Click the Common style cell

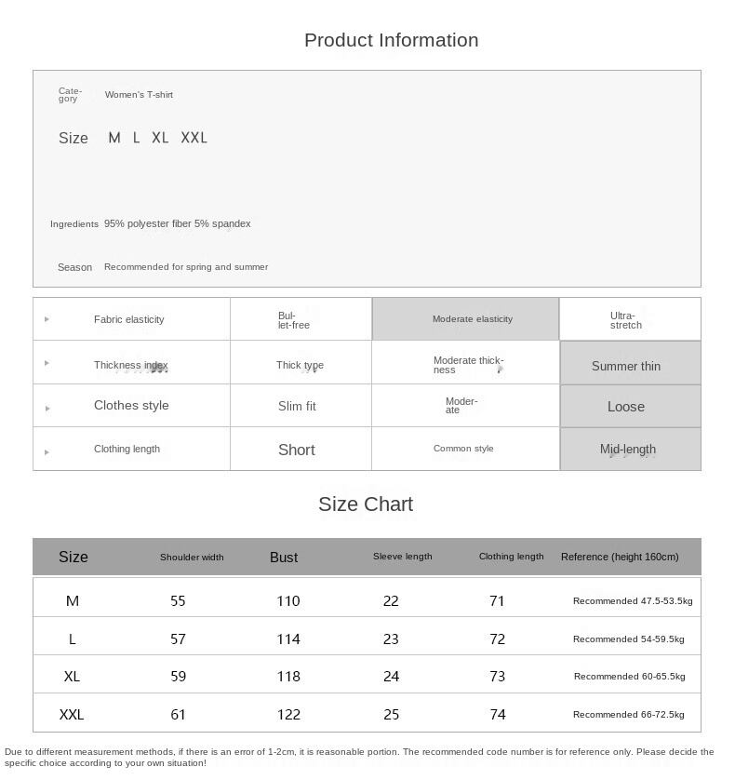[x=463, y=449]
